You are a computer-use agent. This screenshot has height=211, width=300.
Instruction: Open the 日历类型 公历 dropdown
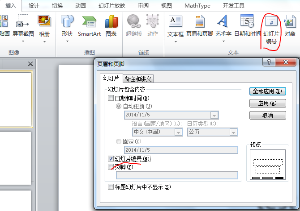click(233, 132)
